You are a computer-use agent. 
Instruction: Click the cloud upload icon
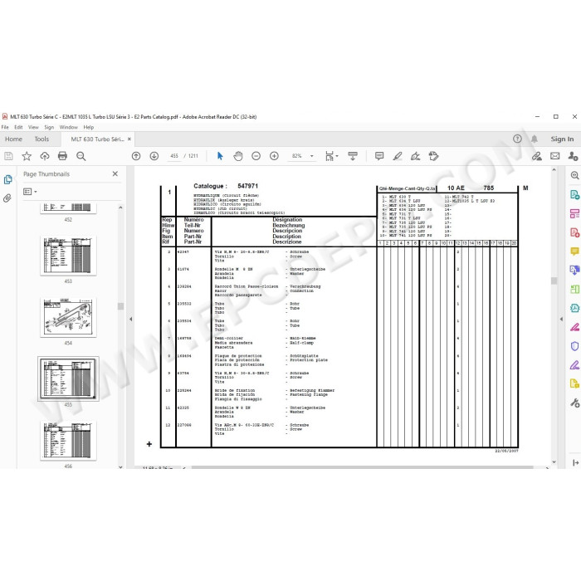[45, 156]
